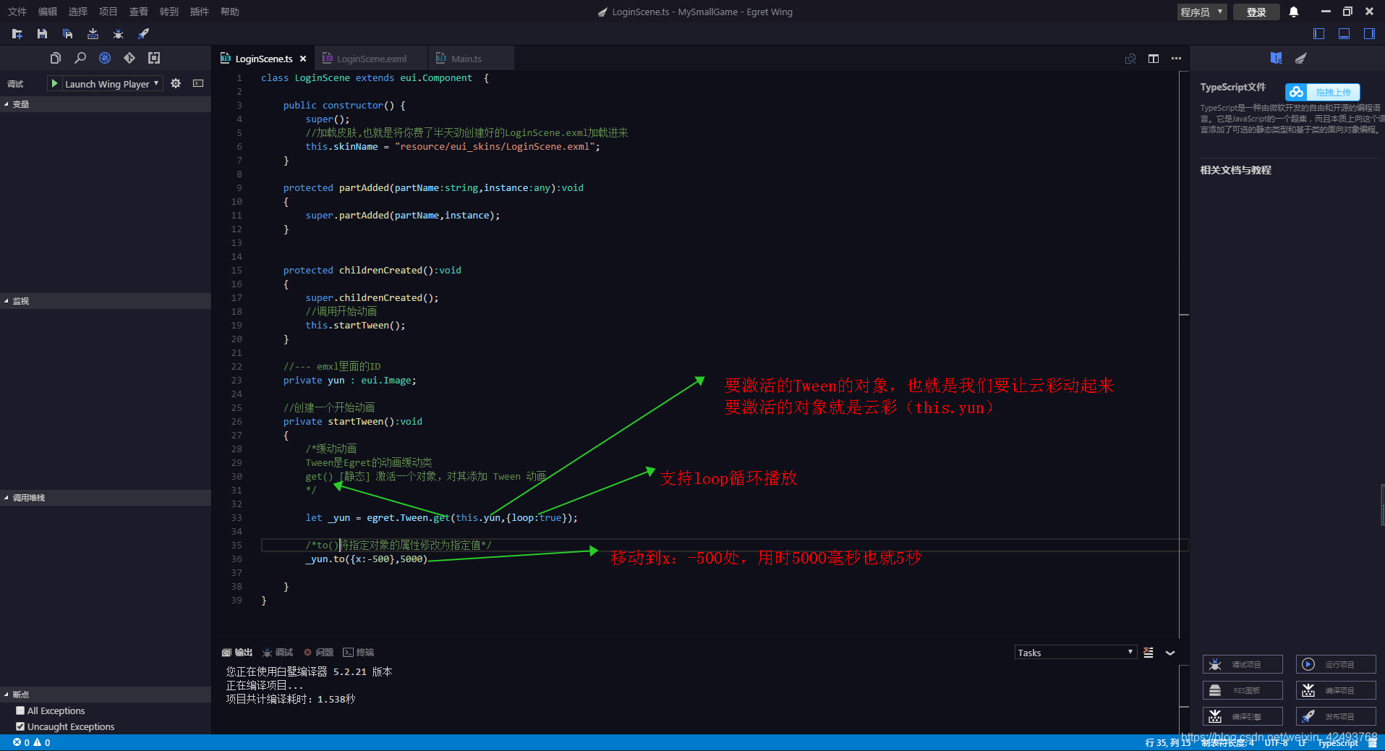Click the 发布项目 publish project button
Screen dimensions: 1385x751
[1336, 716]
